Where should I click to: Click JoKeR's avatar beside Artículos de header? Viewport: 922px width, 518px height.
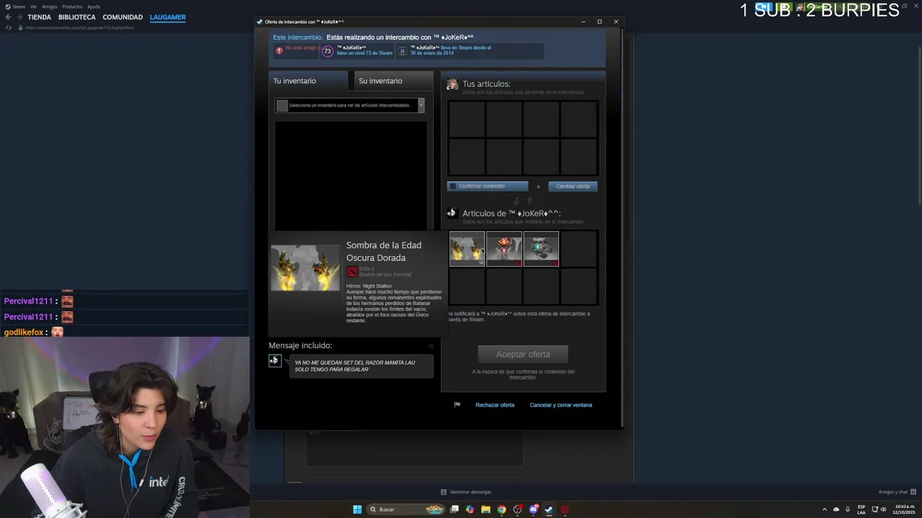point(452,213)
